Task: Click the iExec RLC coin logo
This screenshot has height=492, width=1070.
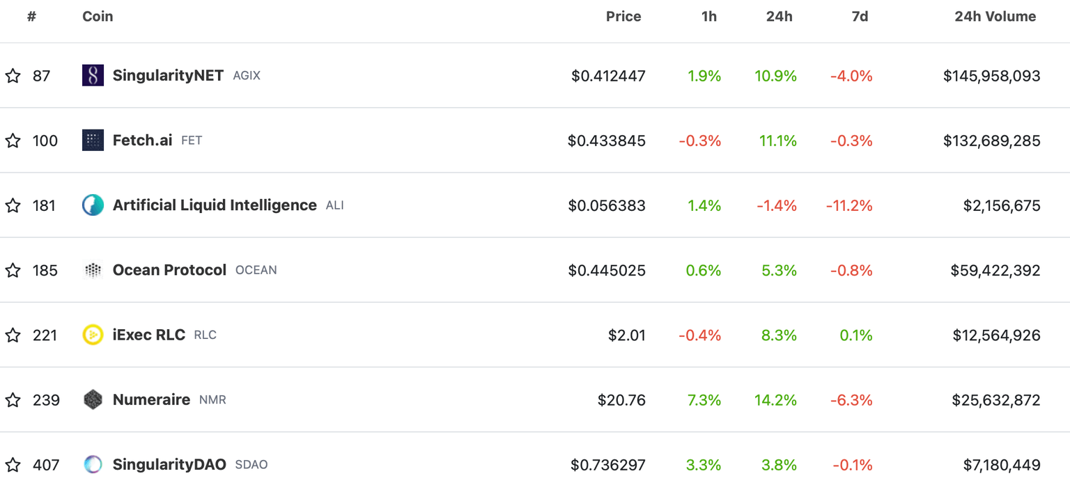Action: coord(92,335)
